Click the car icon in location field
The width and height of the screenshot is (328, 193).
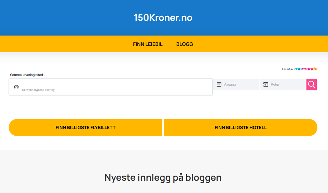[x=16, y=87]
